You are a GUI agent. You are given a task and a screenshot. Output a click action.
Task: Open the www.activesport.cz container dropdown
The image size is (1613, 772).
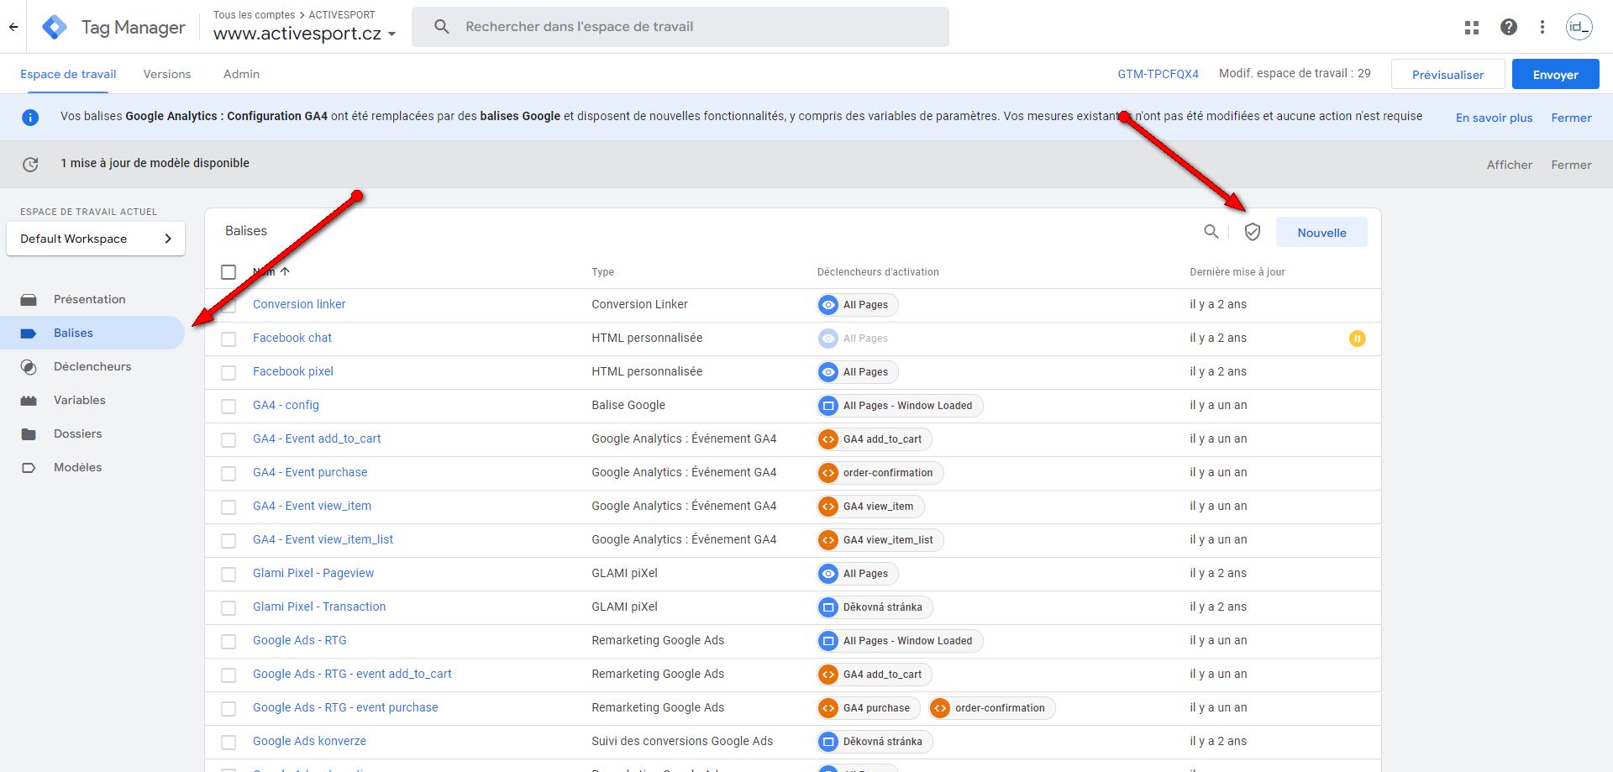tap(304, 34)
